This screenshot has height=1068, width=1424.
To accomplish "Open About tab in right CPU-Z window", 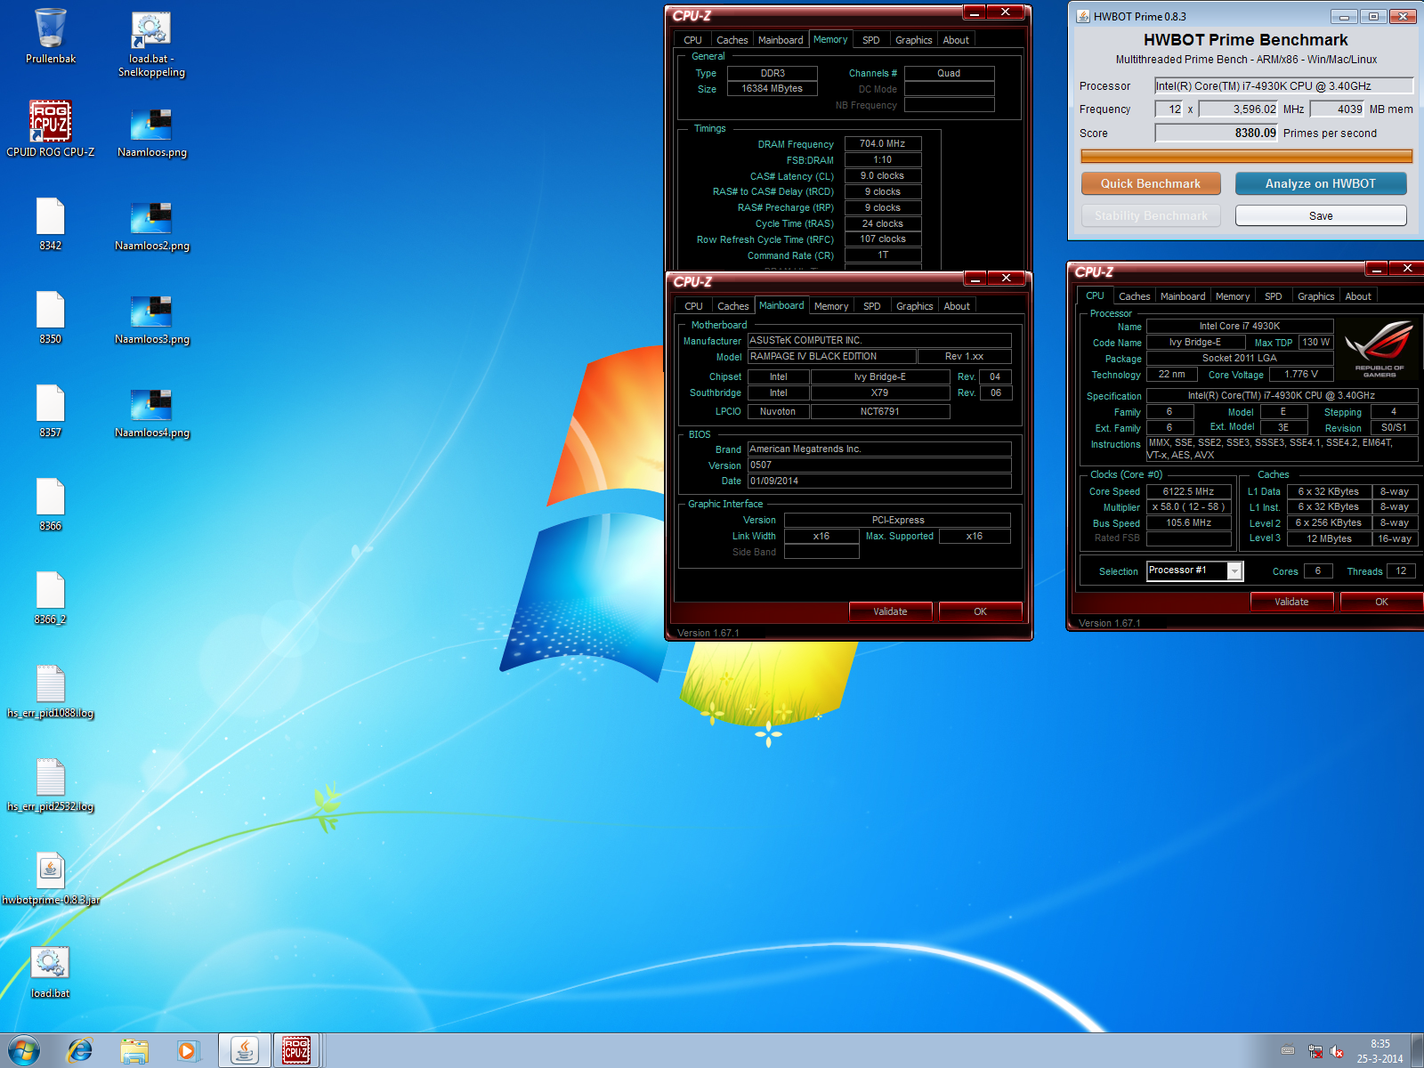I will pos(1358,296).
